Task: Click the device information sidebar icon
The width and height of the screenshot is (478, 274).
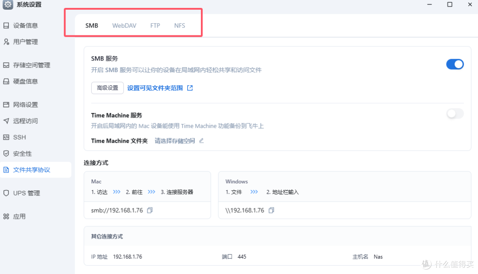Action: point(6,26)
